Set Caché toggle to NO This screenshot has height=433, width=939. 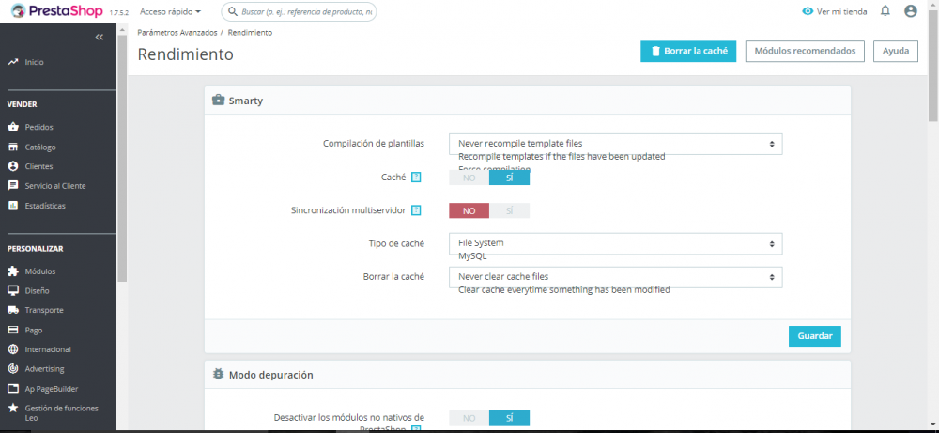click(469, 178)
